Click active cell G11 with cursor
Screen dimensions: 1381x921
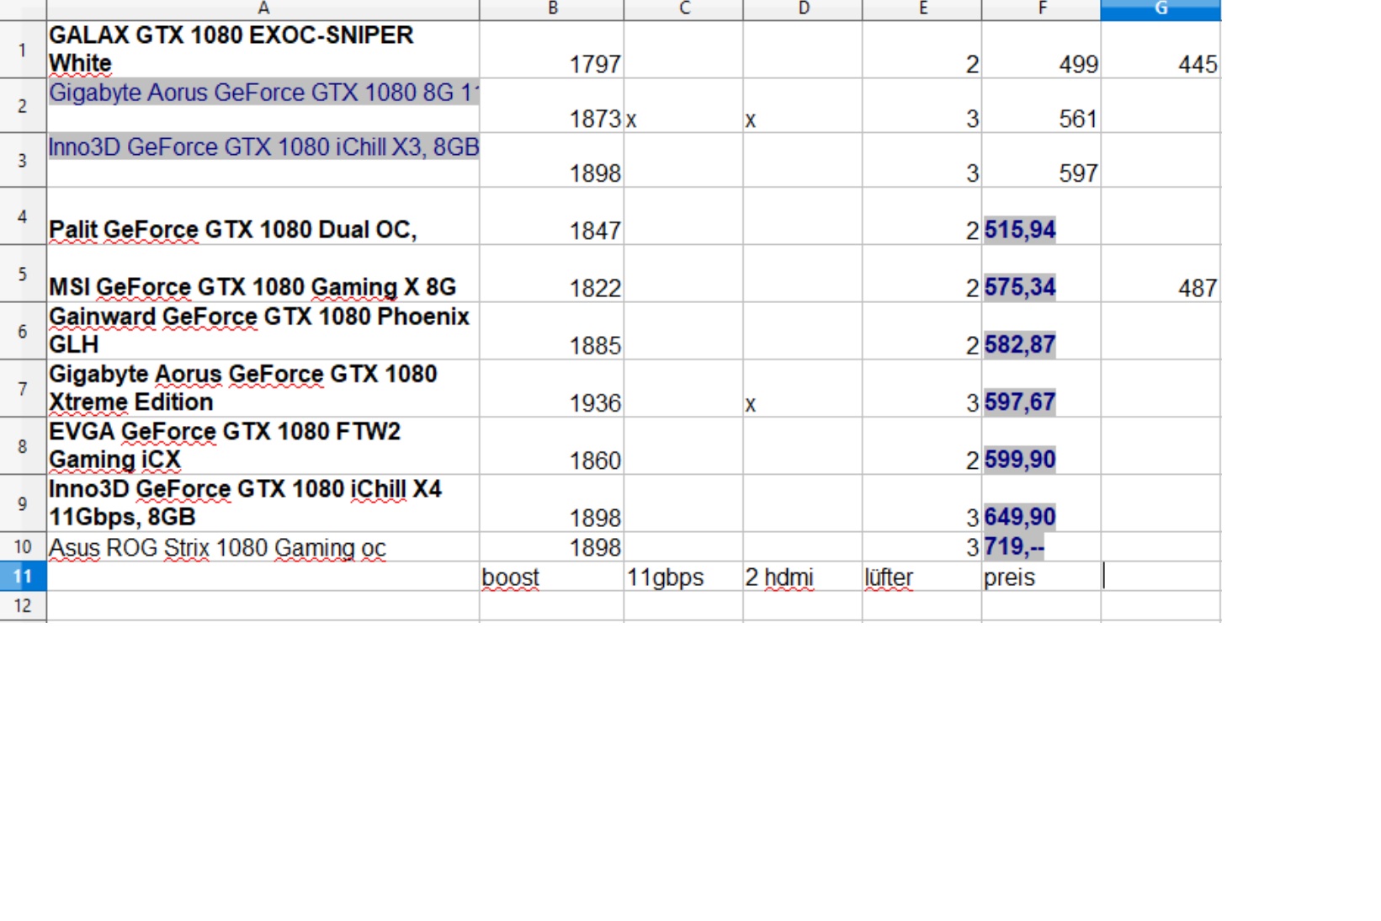pyautogui.click(x=1161, y=577)
